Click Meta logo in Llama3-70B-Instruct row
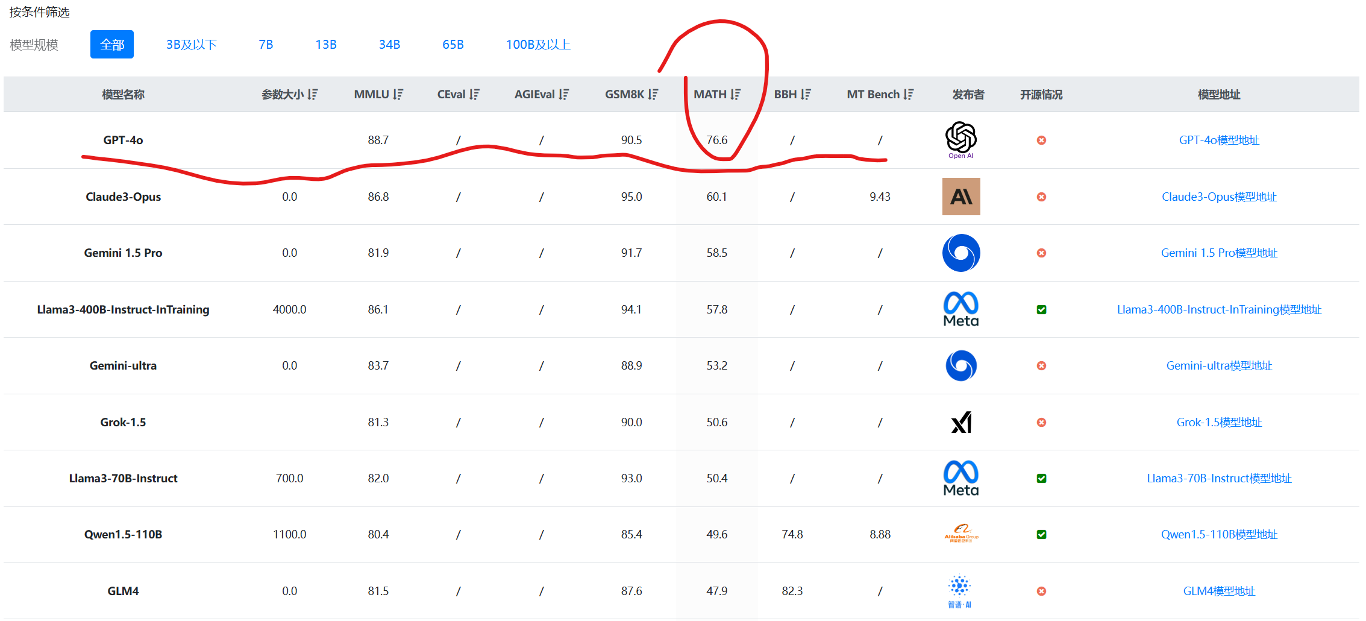 pos(961,478)
